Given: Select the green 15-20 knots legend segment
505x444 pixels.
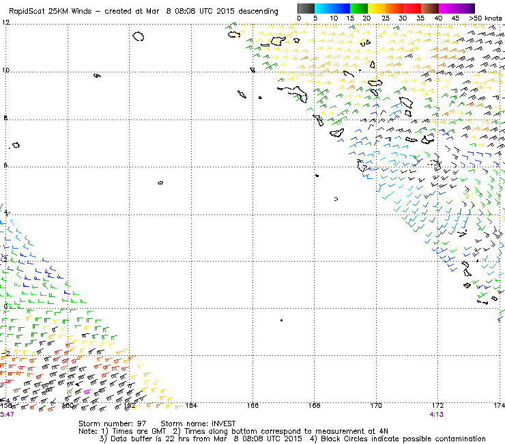Looking at the screenshot, I should [359, 8].
